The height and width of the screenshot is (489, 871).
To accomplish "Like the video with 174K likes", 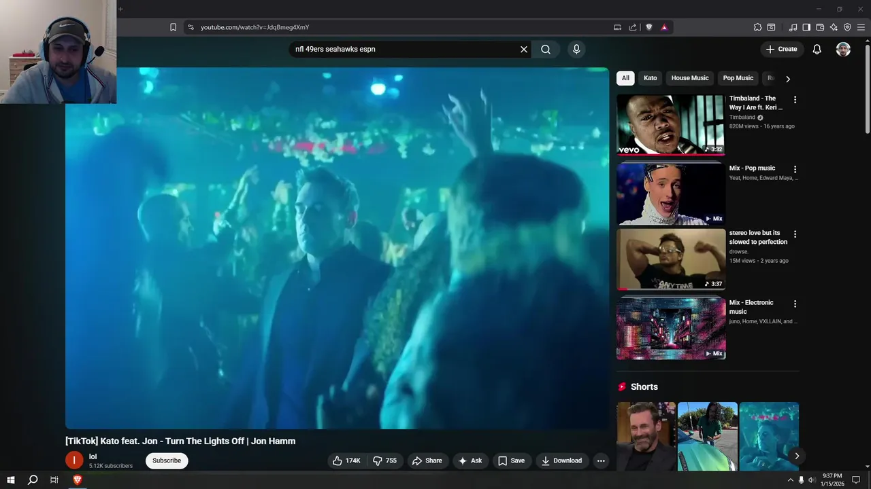I will (346, 460).
